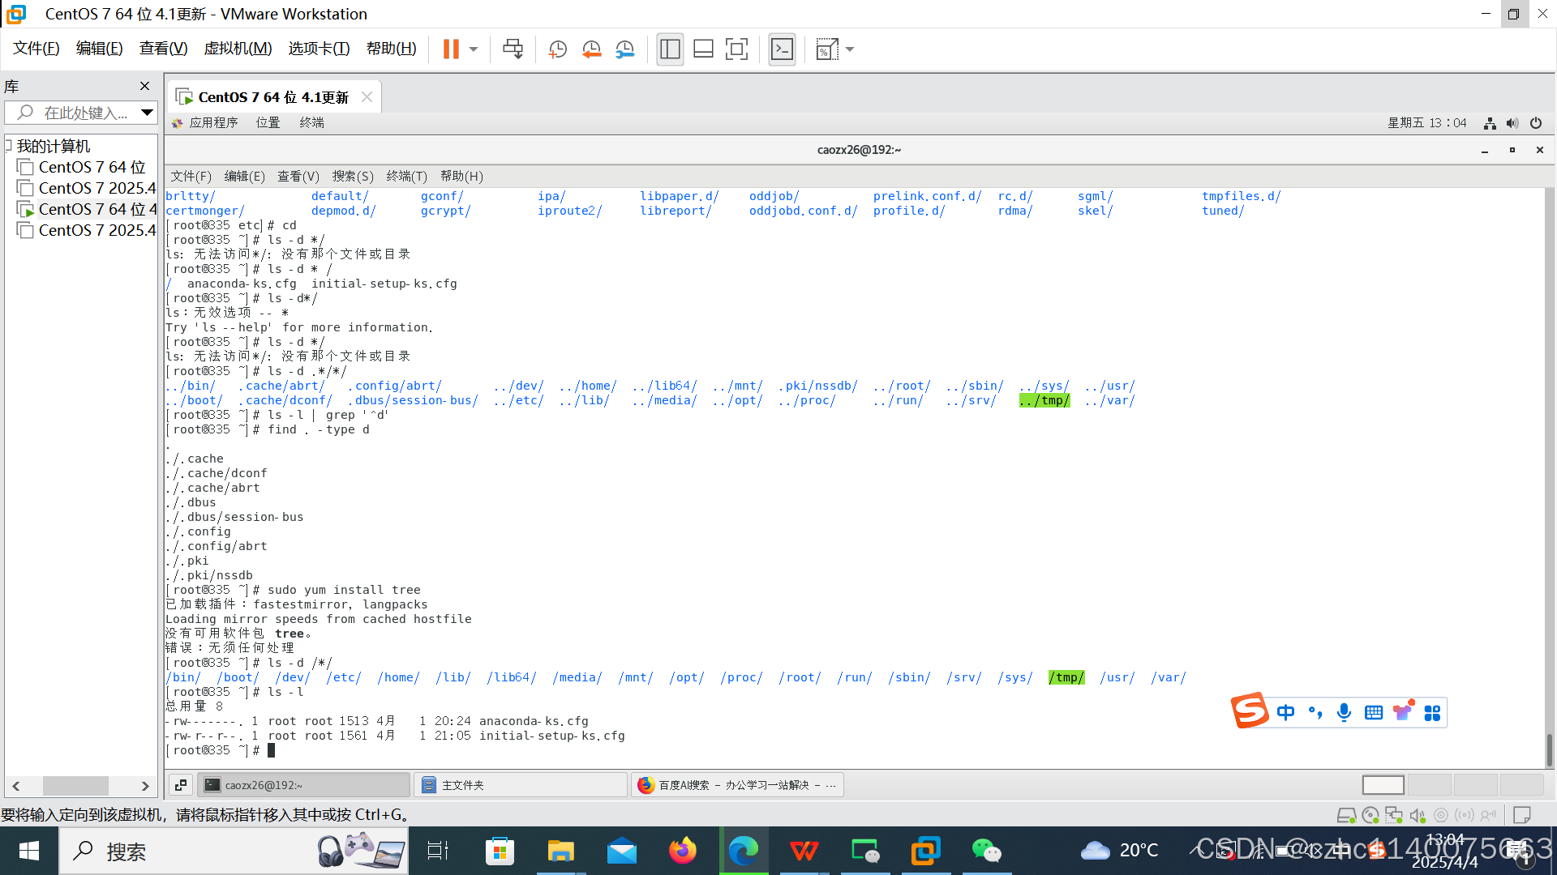Open the snapshot manager icon
Viewport: 1557px width, 875px height.
tap(624, 49)
